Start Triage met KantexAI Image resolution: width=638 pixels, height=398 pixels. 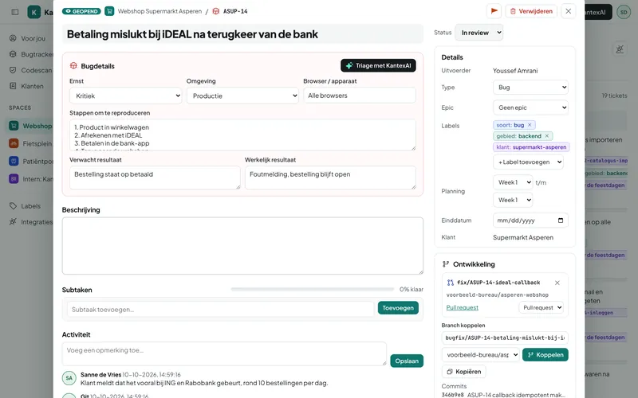pyautogui.click(x=378, y=65)
